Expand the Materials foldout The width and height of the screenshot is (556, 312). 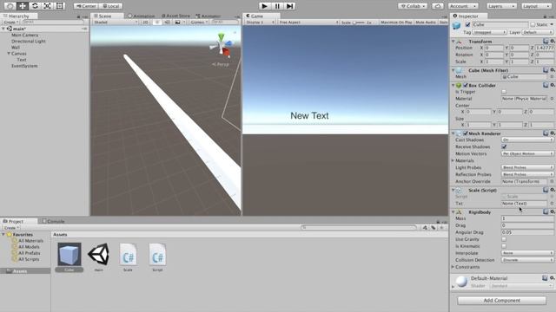pyautogui.click(x=453, y=160)
